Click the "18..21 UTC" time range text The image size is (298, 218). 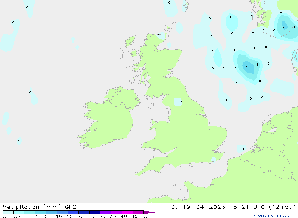coord(247,207)
